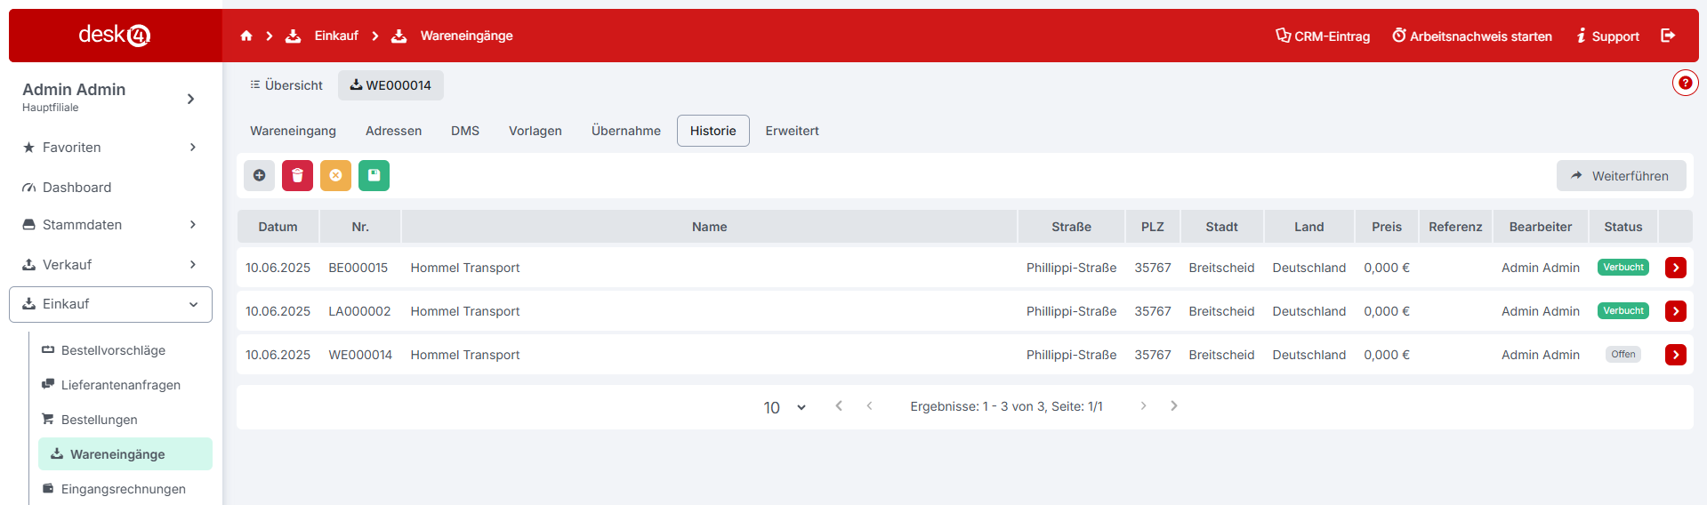Collapse the Einkauf sidebar section
Viewport: 1707px width, 505px height.
(x=110, y=304)
